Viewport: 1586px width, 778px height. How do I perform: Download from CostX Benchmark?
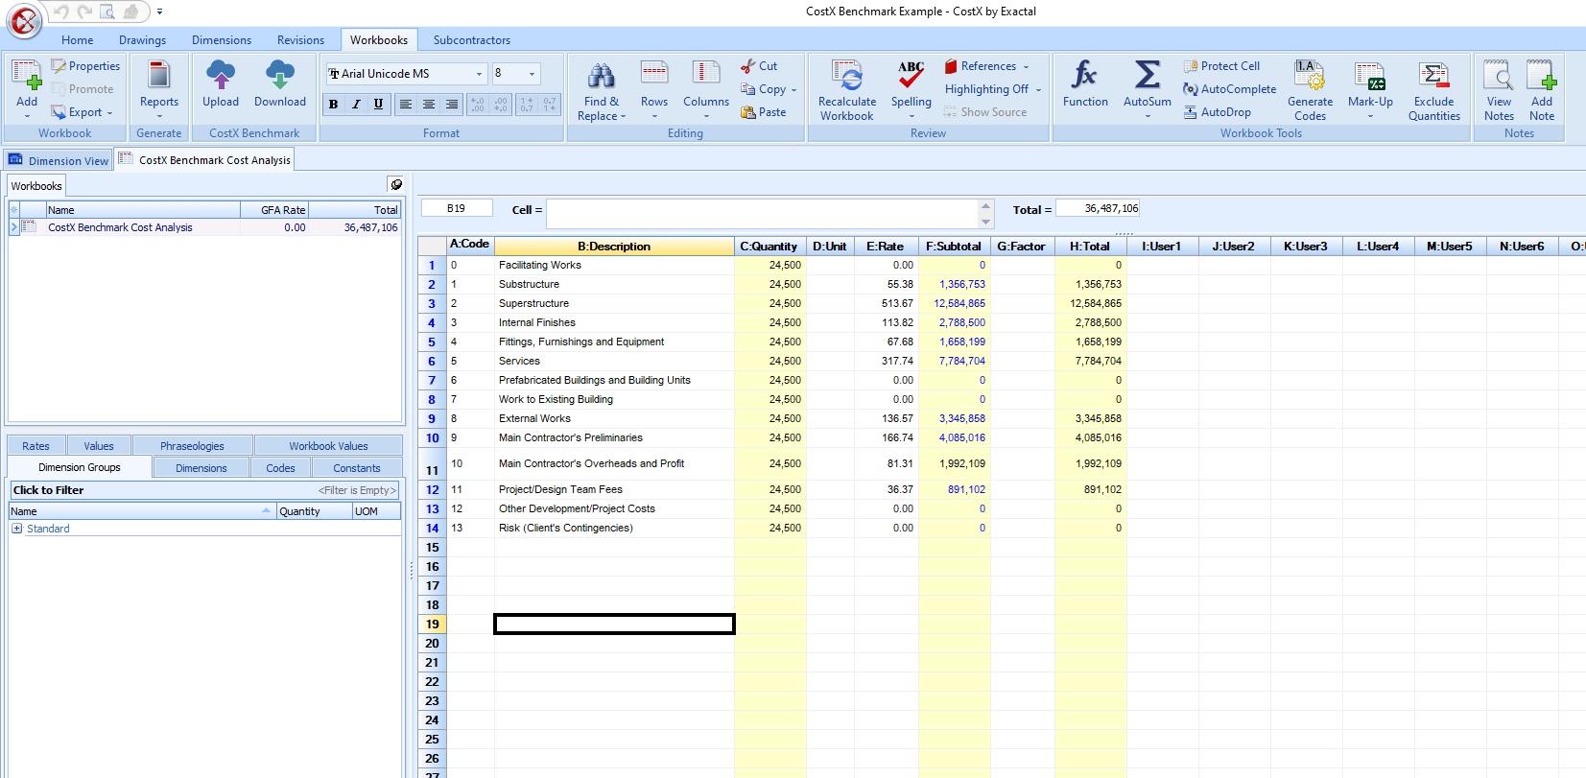coord(280,84)
